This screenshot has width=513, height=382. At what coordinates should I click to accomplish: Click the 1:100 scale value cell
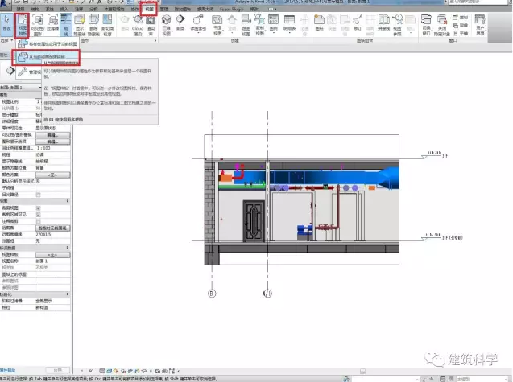52,148
